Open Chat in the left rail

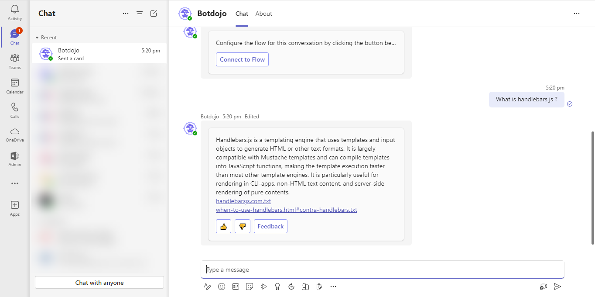(x=15, y=37)
